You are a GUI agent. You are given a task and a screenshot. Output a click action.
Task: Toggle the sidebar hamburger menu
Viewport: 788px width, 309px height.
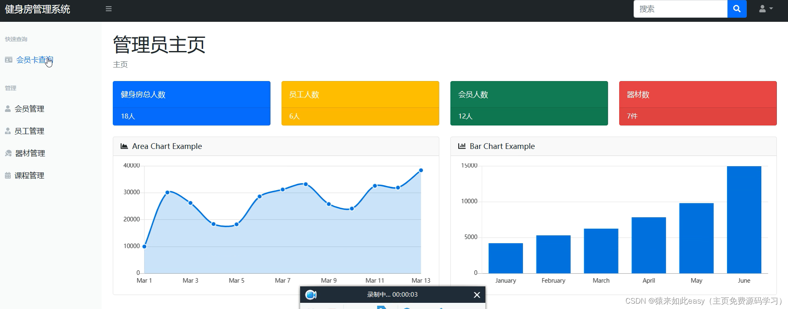tap(109, 9)
